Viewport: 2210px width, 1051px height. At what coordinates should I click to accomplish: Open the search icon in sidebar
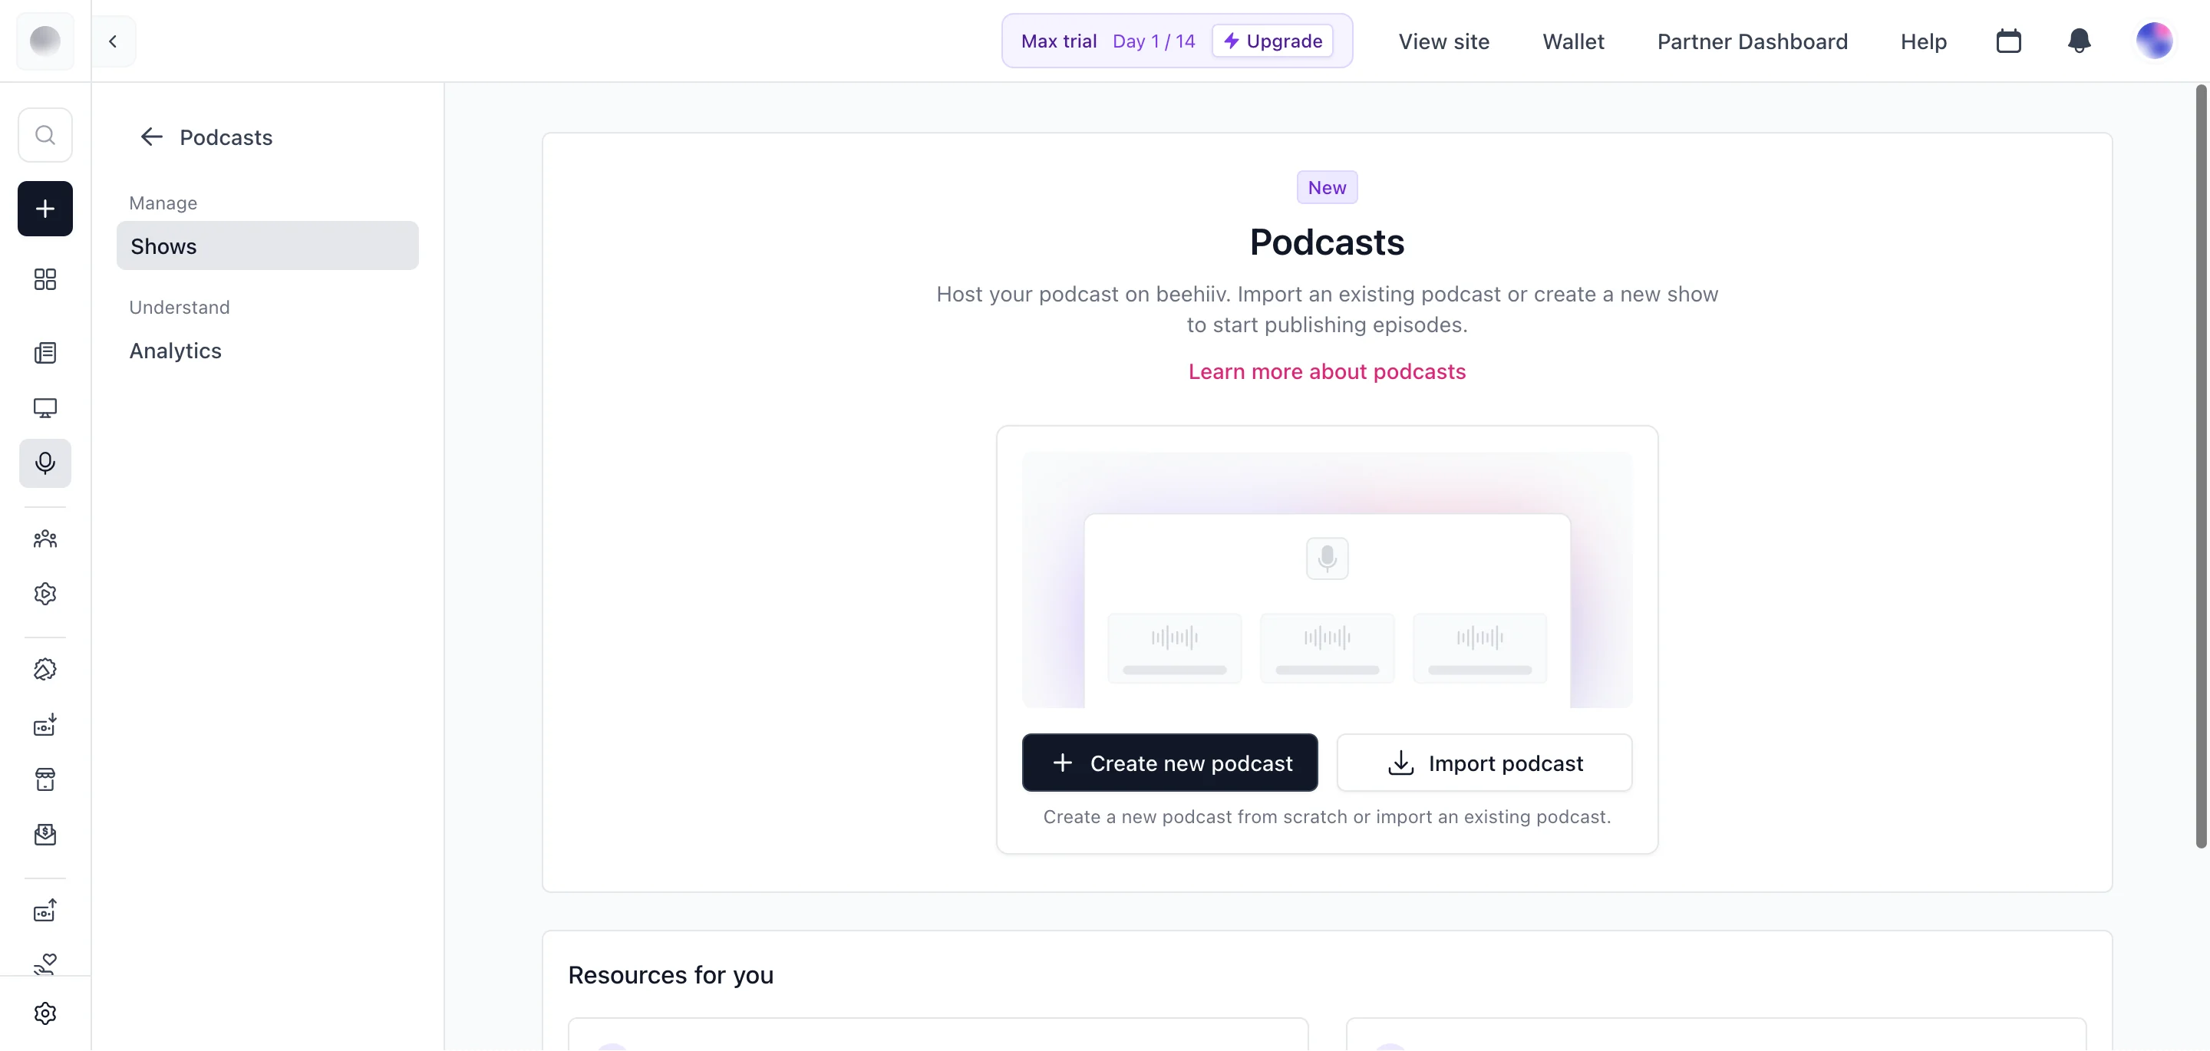coord(45,135)
